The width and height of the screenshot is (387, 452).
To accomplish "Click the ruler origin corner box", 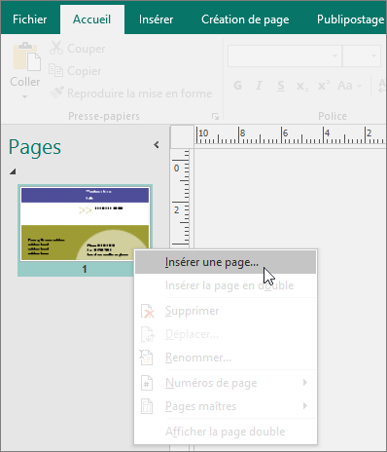I will pos(182,136).
